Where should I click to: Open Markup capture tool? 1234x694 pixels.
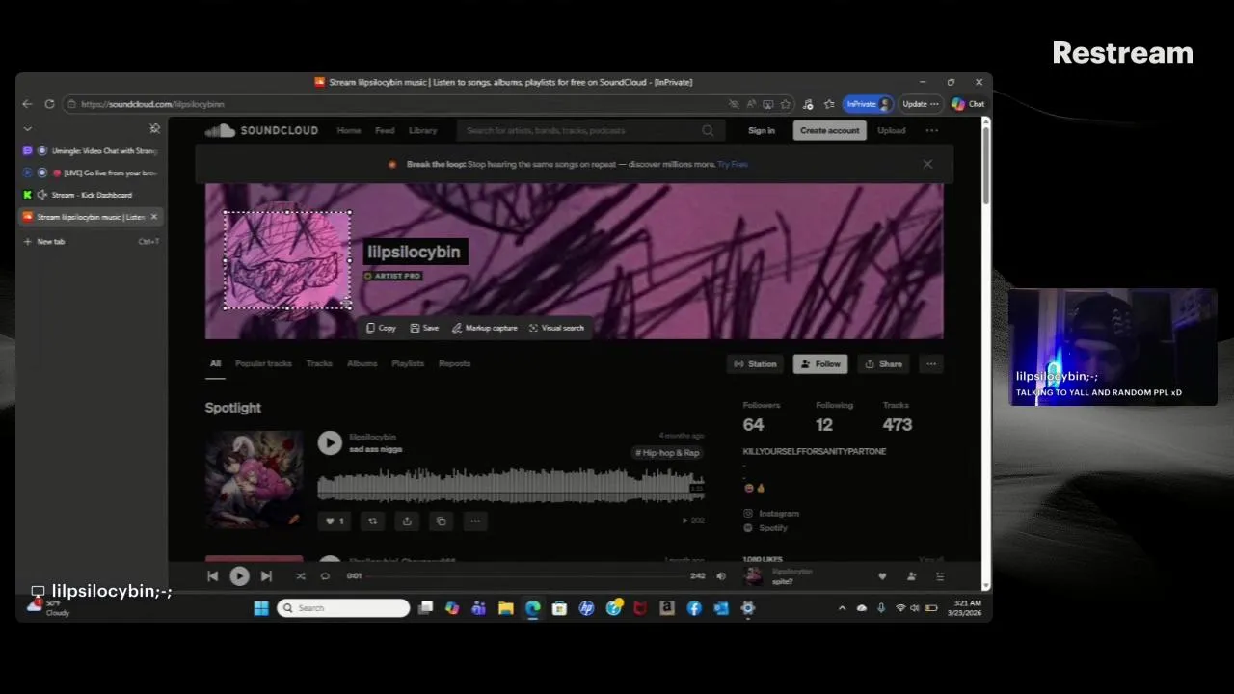[x=485, y=328]
